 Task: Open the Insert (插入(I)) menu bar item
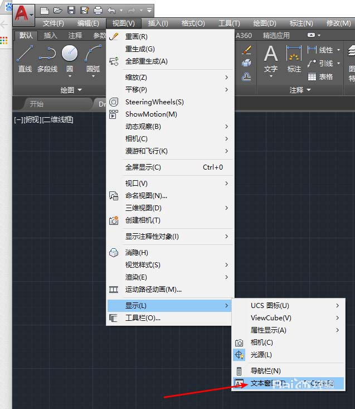tap(158, 23)
